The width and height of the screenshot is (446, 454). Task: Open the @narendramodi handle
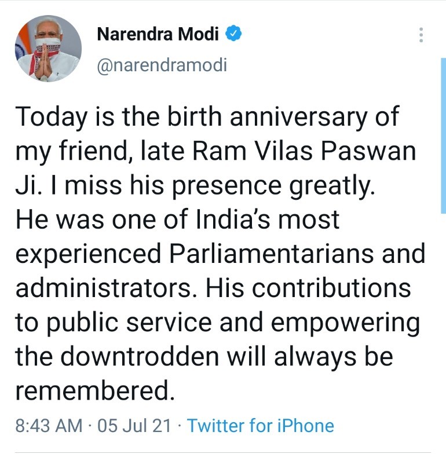click(162, 65)
